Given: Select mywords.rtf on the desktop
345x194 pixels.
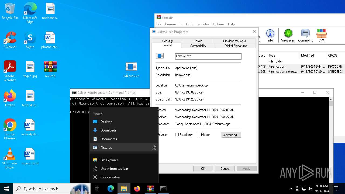Looking at the screenshot, I should [30, 157].
